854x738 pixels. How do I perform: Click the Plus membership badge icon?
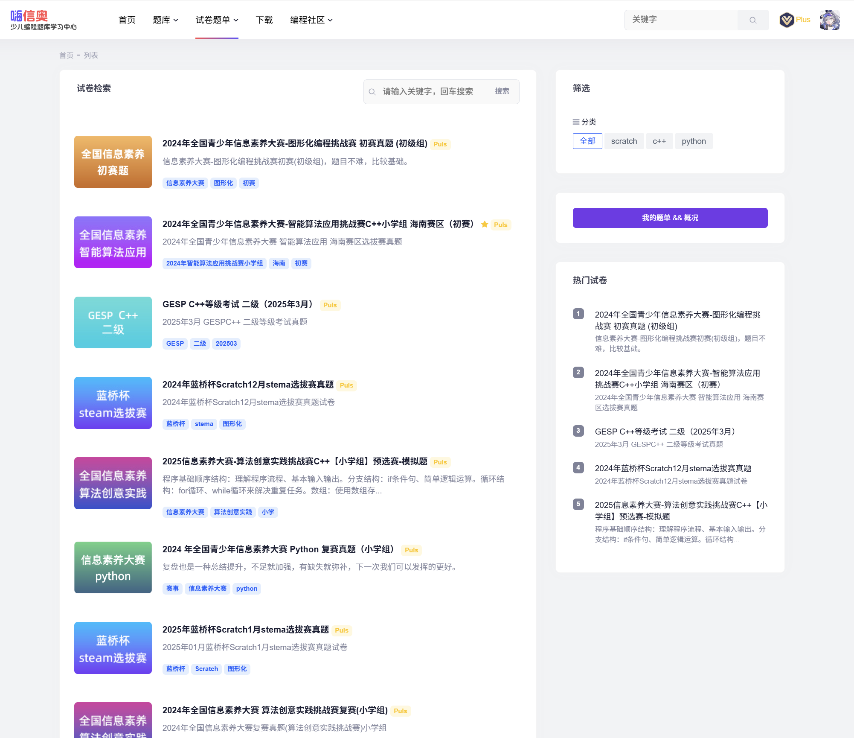click(x=786, y=20)
